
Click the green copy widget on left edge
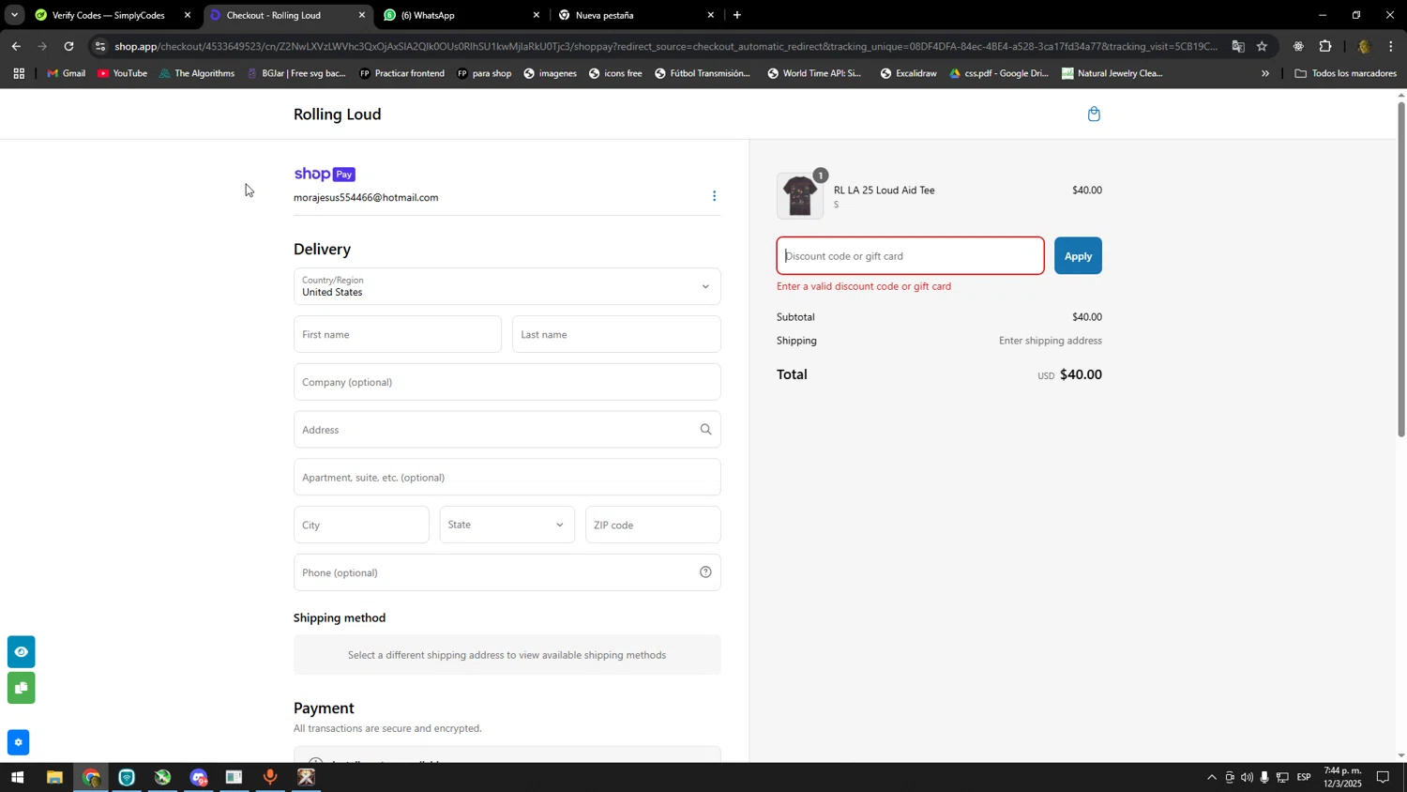pos(21,689)
